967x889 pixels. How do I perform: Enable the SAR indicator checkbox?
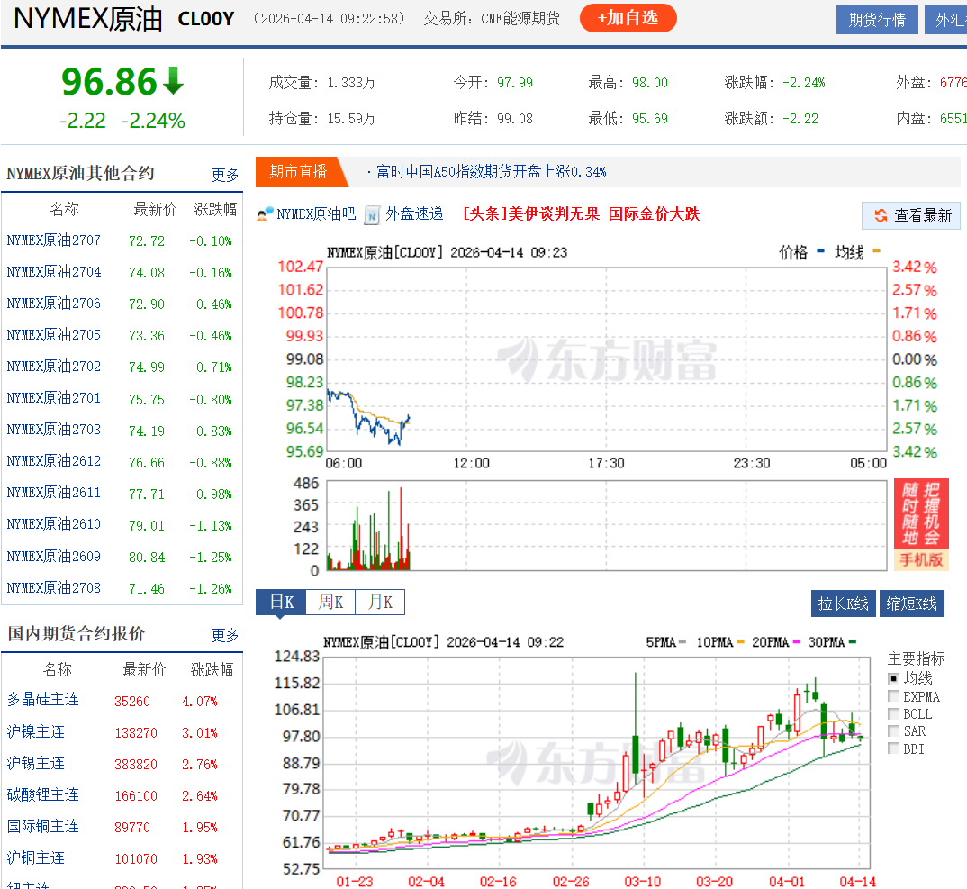[x=893, y=731]
